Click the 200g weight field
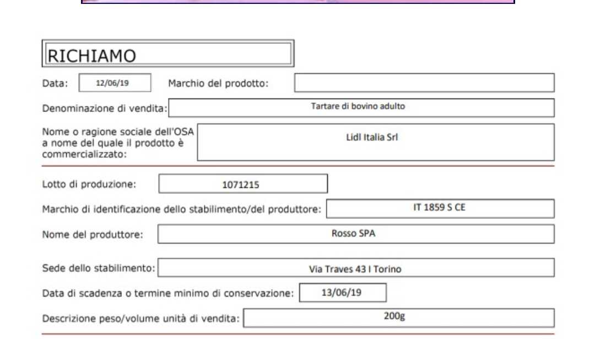595x339 pixels. [x=398, y=318]
